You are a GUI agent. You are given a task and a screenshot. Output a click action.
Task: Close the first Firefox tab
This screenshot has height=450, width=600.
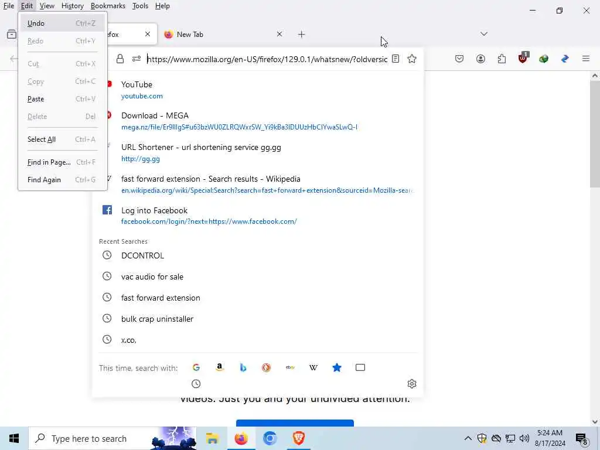point(148,34)
